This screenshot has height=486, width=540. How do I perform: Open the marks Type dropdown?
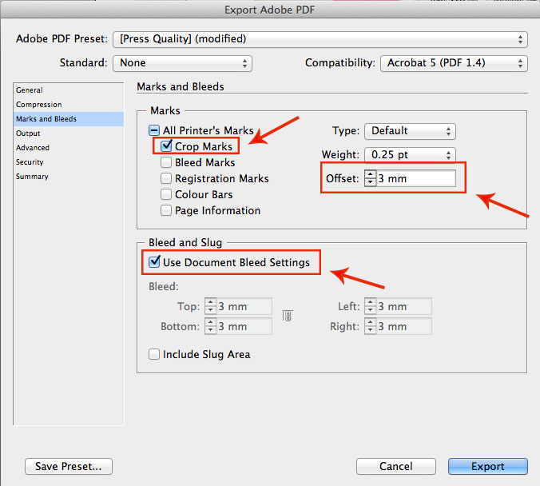pos(410,131)
